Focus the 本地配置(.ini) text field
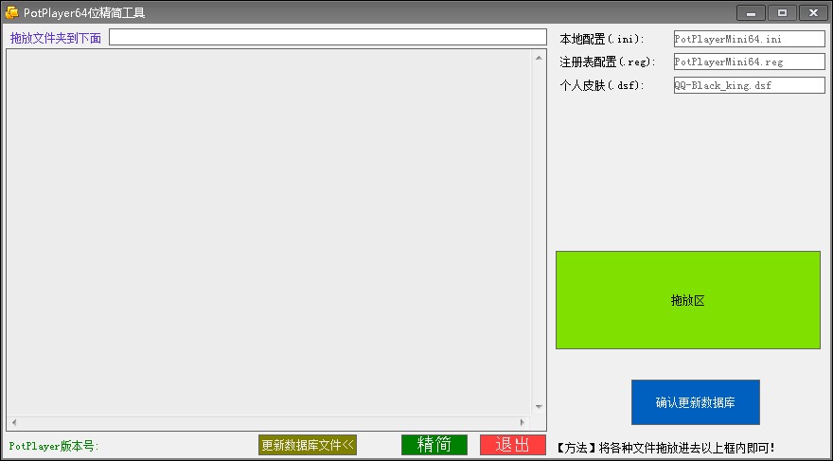The width and height of the screenshot is (833, 461). pos(749,39)
